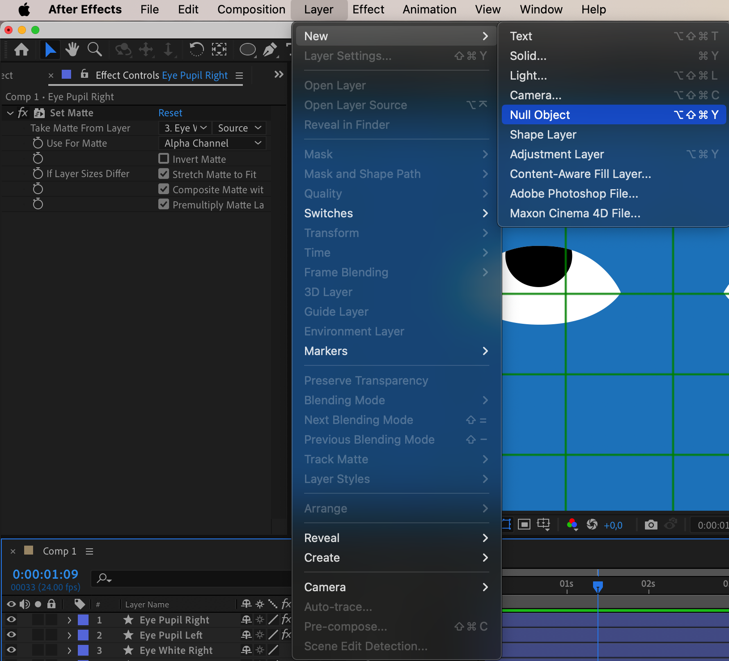The image size is (729, 661).
Task: Select the Ellipse shape tool
Action: (248, 49)
